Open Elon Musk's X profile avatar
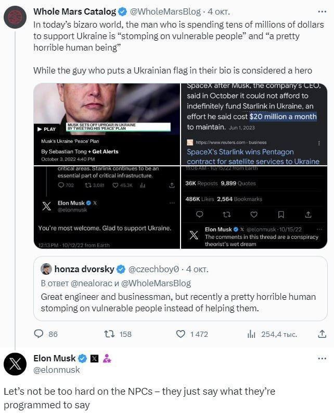The height and width of the screenshot is (414, 334). pos(15,364)
